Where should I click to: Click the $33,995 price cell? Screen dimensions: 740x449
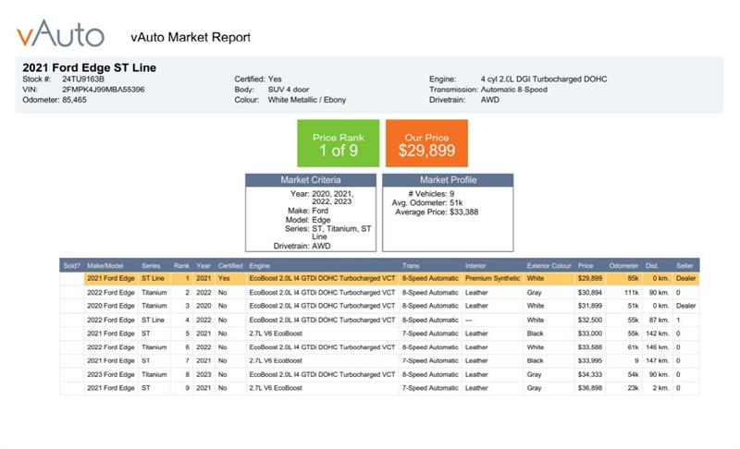click(590, 360)
